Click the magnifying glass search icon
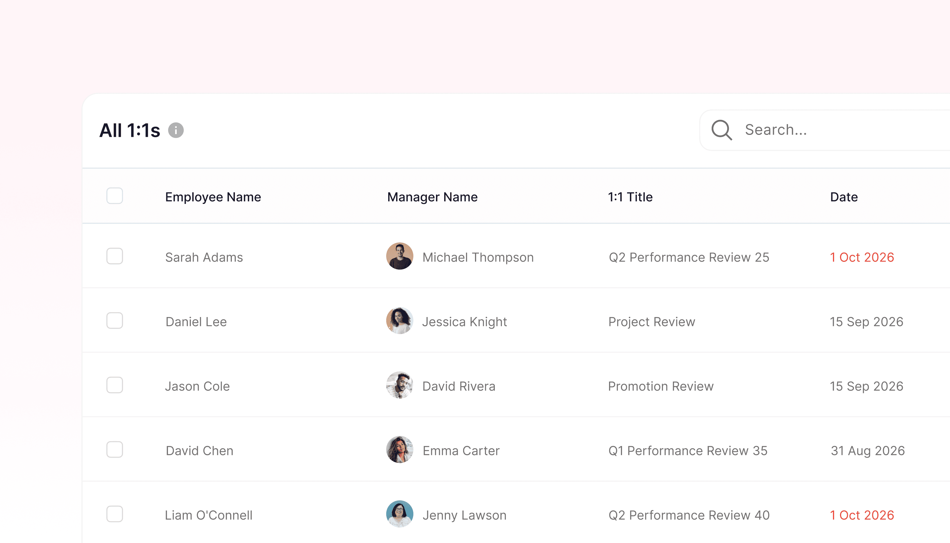This screenshot has height=543, width=950. pyautogui.click(x=722, y=130)
